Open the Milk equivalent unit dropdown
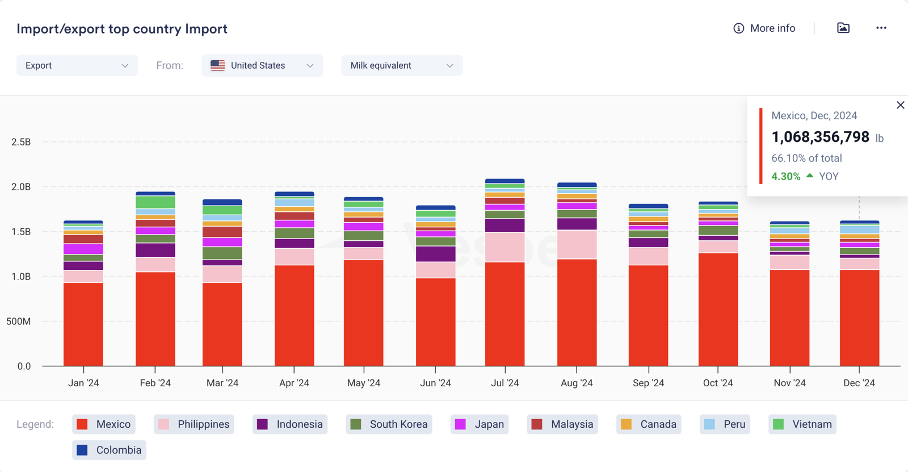 pyautogui.click(x=402, y=65)
